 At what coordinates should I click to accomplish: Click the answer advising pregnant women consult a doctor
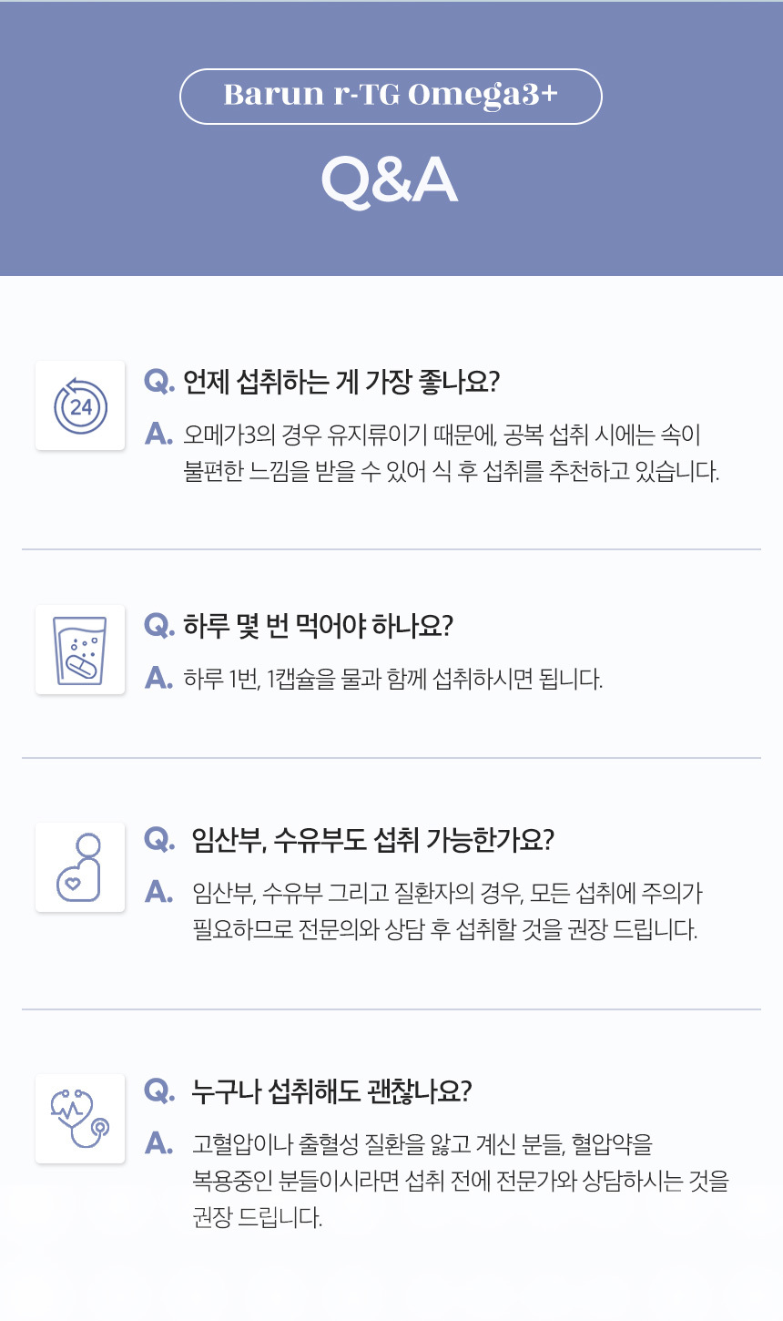(446, 911)
